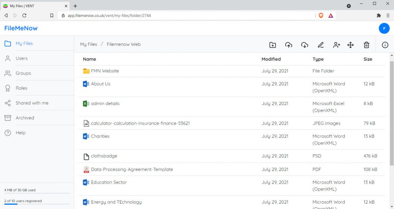The image size is (394, 209).
Task: Select the About Us document
Action: point(100,84)
